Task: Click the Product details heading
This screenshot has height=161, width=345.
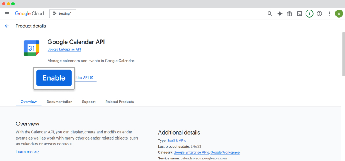Action: click(x=31, y=26)
